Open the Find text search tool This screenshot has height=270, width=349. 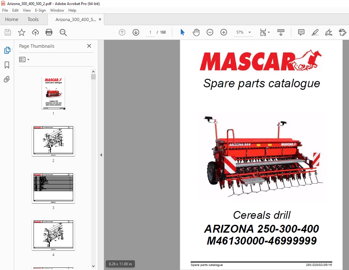pos(63,32)
